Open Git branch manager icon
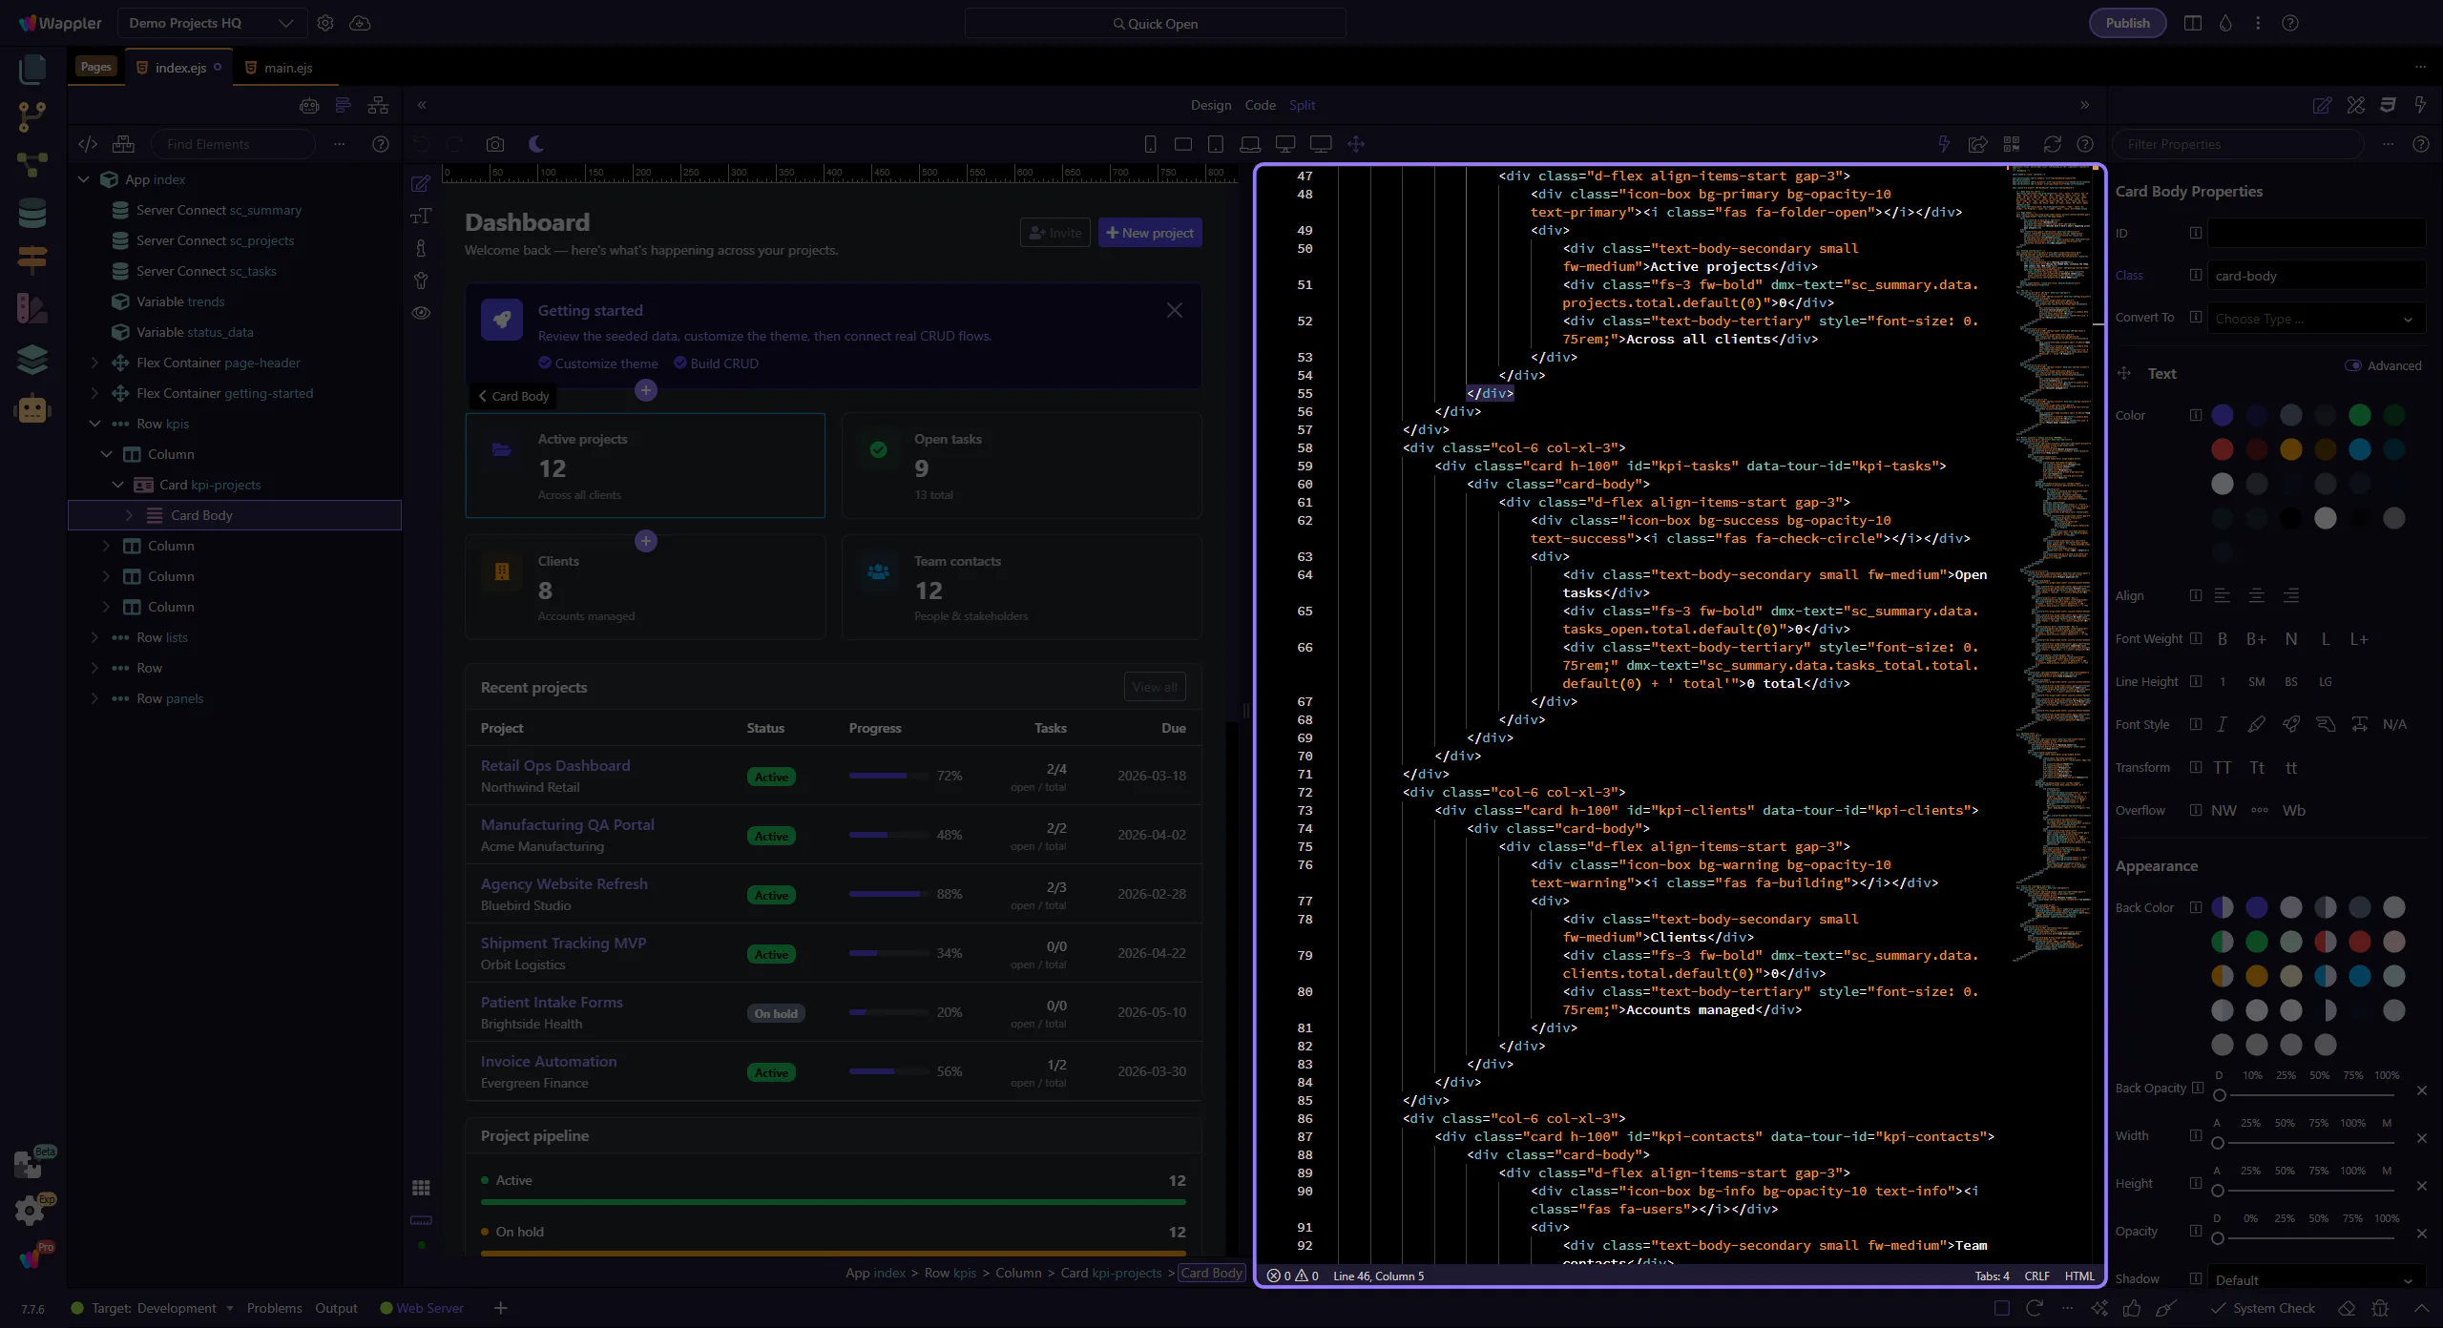 tap(32, 116)
